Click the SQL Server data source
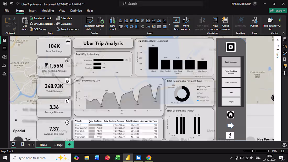The image size is (288, 162). [38, 29]
